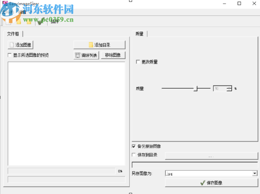The width and height of the screenshot is (260, 194).
Task: Click the green checkmark icon in the toolbar
Action: point(41,21)
